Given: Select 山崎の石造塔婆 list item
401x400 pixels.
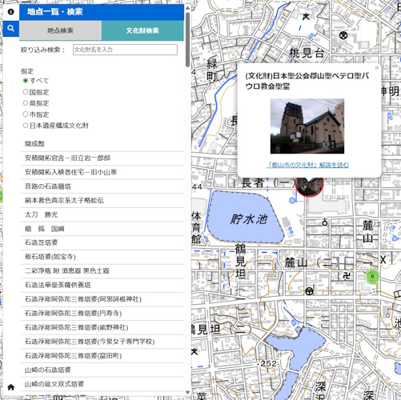Looking at the screenshot, I should click(102, 370).
